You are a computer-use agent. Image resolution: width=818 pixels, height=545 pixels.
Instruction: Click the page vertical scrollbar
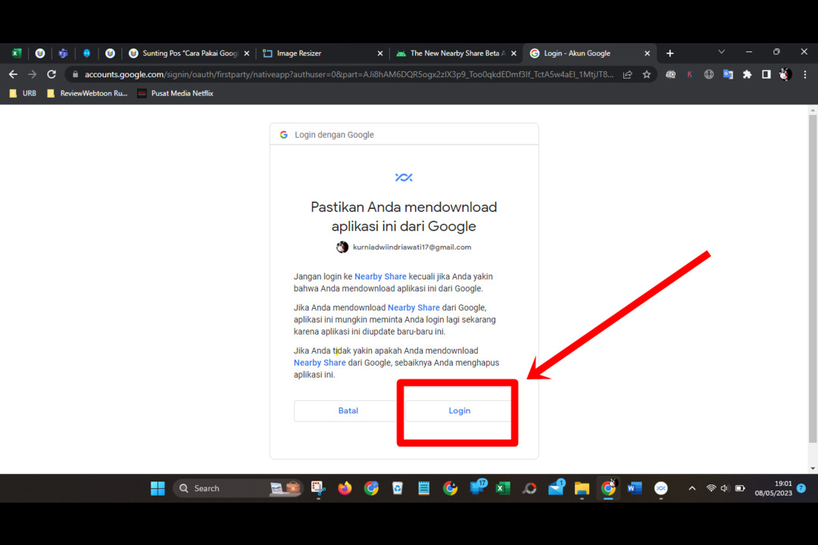[x=813, y=279]
